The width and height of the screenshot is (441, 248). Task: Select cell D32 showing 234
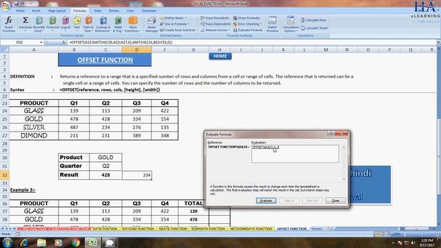[x=137, y=175]
